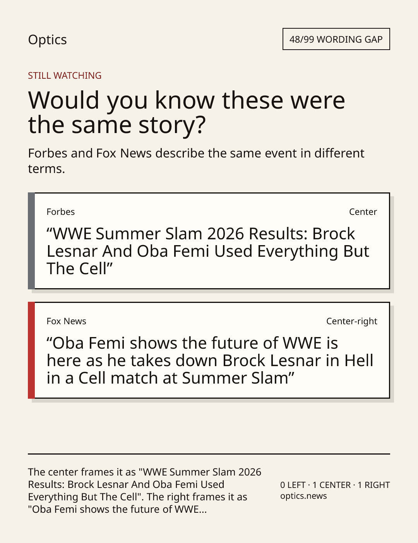The height and width of the screenshot is (543, 418).
Task: Click the 48/99 WORDING GAP badge
Action: tap(336, 39)
